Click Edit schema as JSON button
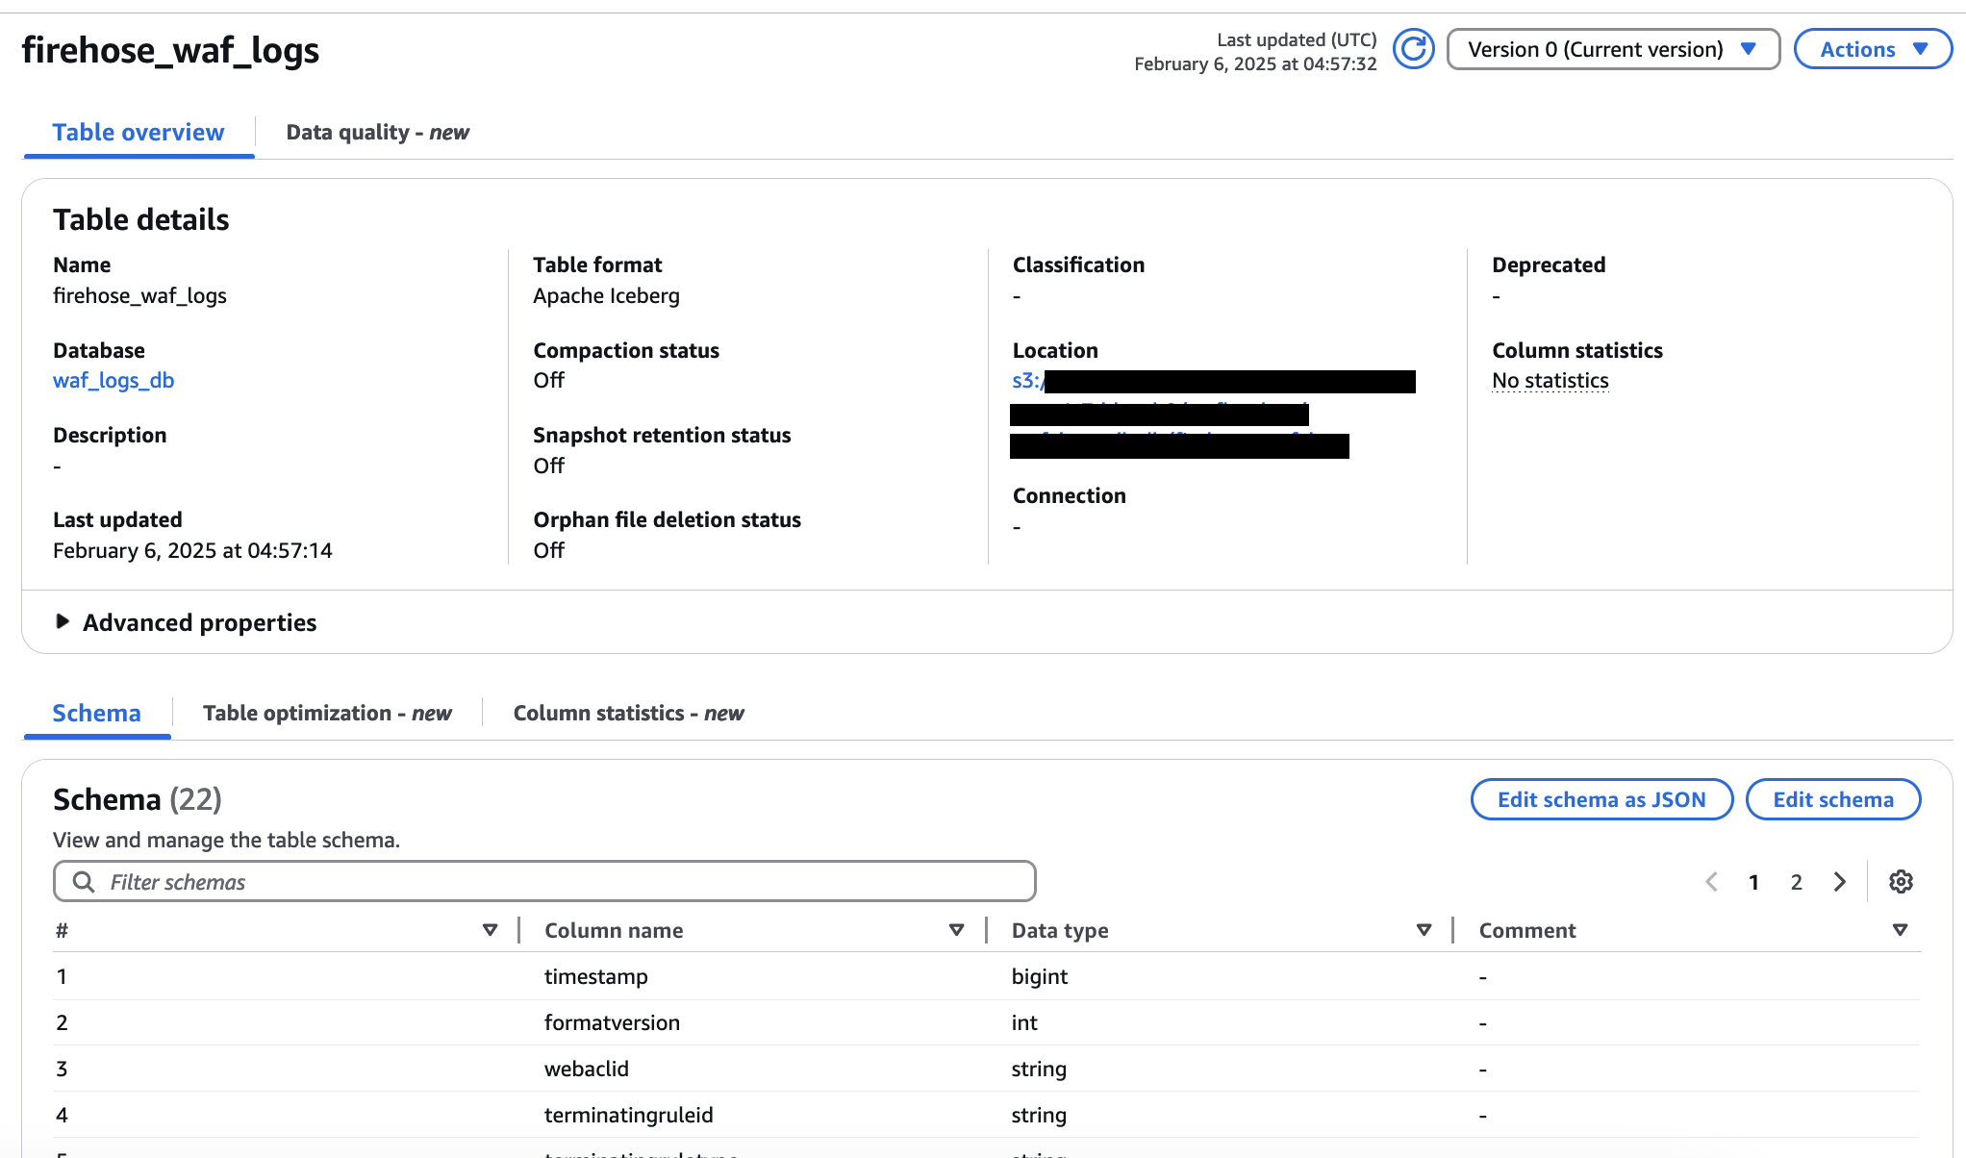The image size is (1966, 1158). [1601, 799]
